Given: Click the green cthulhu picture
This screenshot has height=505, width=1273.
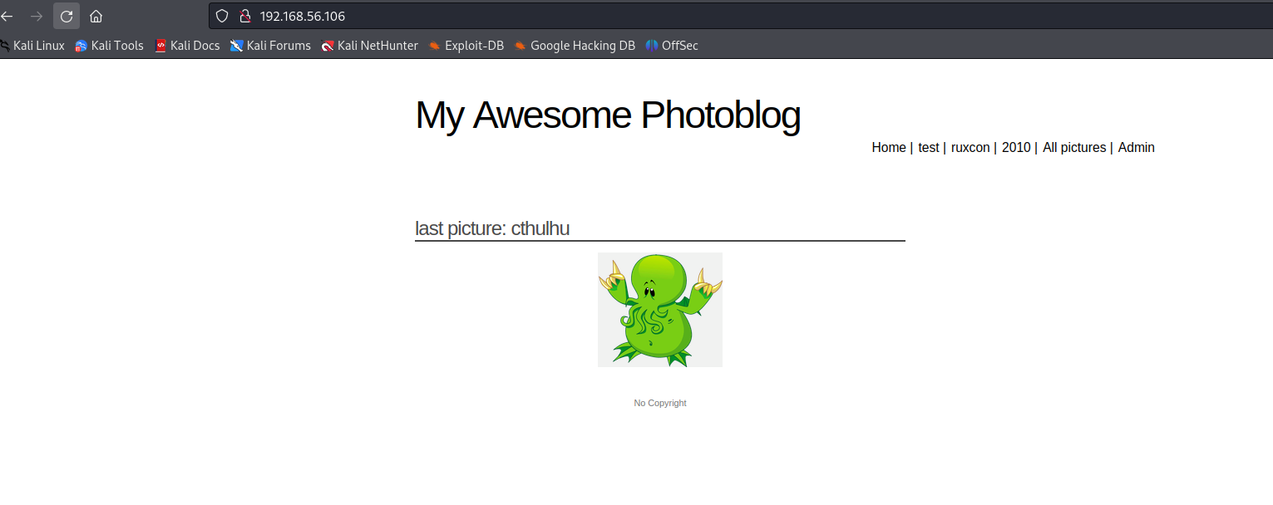Looking at the screenshot, I should [x=660, y=310].
